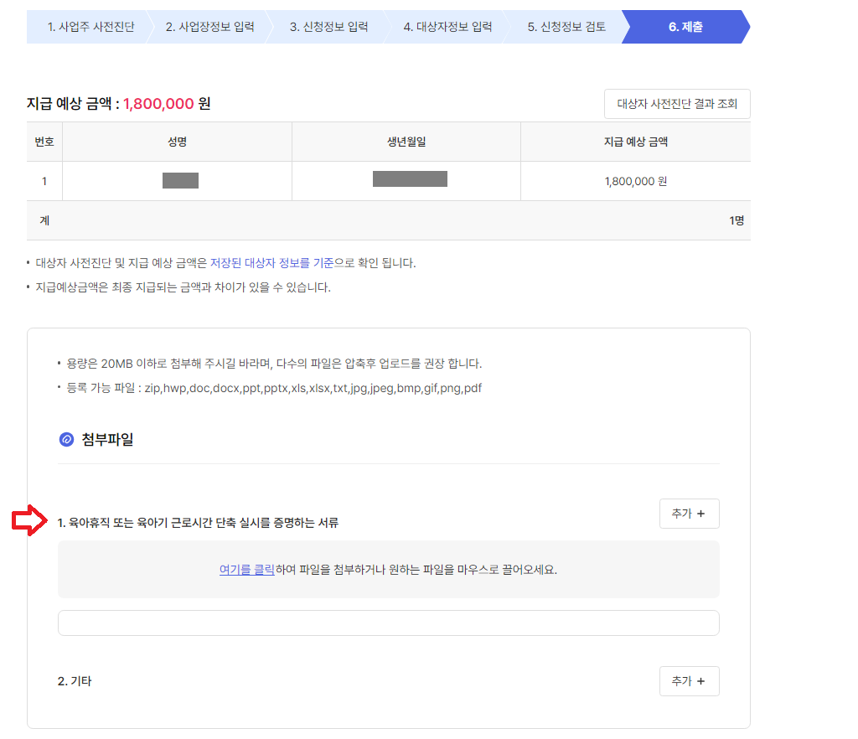This screenshot has width=858, height=739.
Task: Click 추가 + button beside 2. 기타
Action: coord(689,681)
